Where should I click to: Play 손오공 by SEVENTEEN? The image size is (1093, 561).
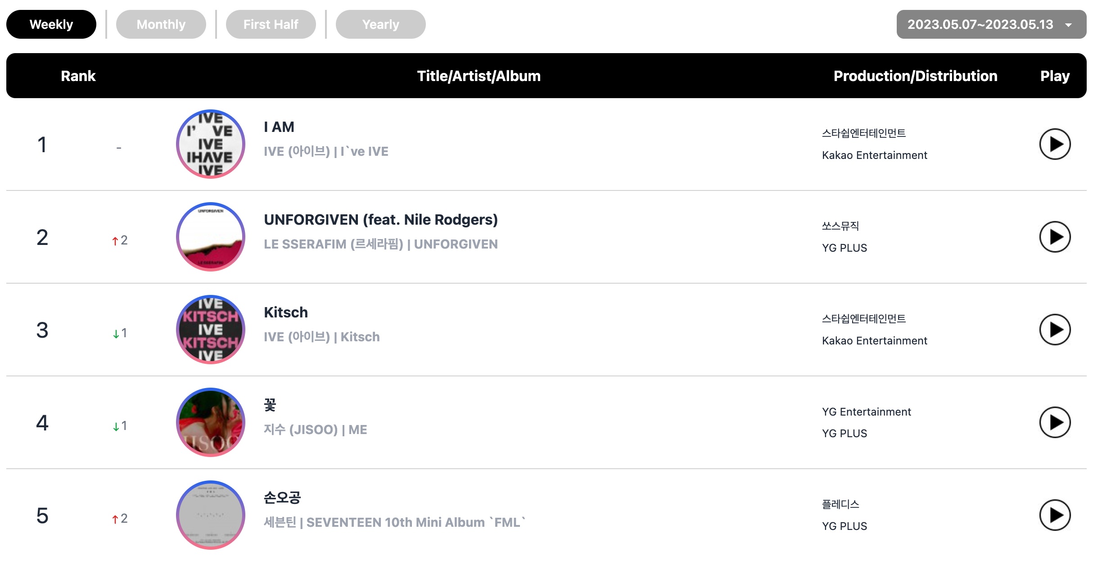click(1054, 515)
